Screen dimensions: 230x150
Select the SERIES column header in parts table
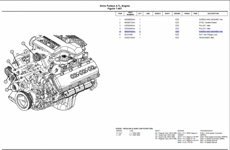pos(158,13)
